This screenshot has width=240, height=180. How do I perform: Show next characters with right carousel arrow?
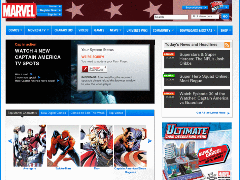(150, 141)
